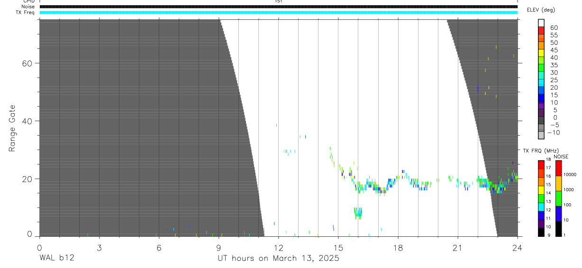Viewport: 582px width, 268px height.
Task: Click the cyan segment of the TX FRQ color bar
Action: tap(541, 207)
